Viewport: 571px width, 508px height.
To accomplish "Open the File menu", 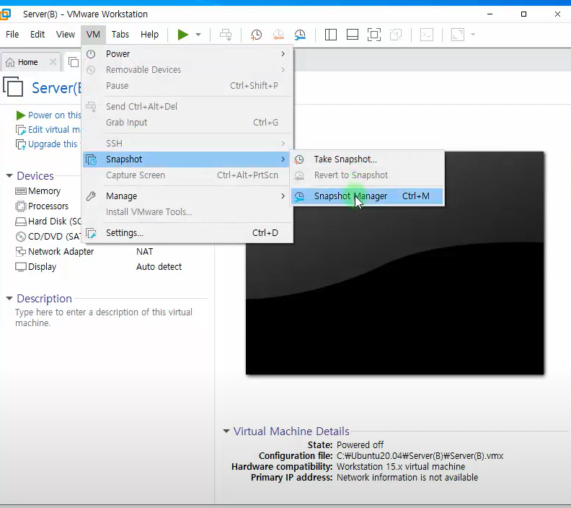I will click(12, 34).
